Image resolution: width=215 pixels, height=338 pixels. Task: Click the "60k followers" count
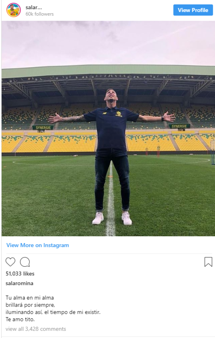tap(40, 14)
